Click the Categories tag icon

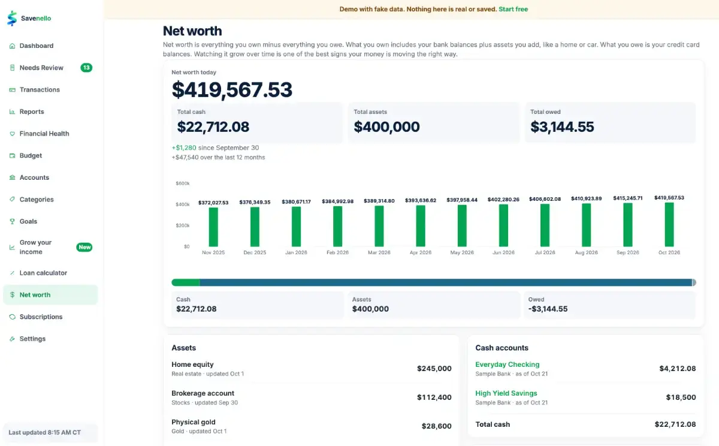click(12, 200)
